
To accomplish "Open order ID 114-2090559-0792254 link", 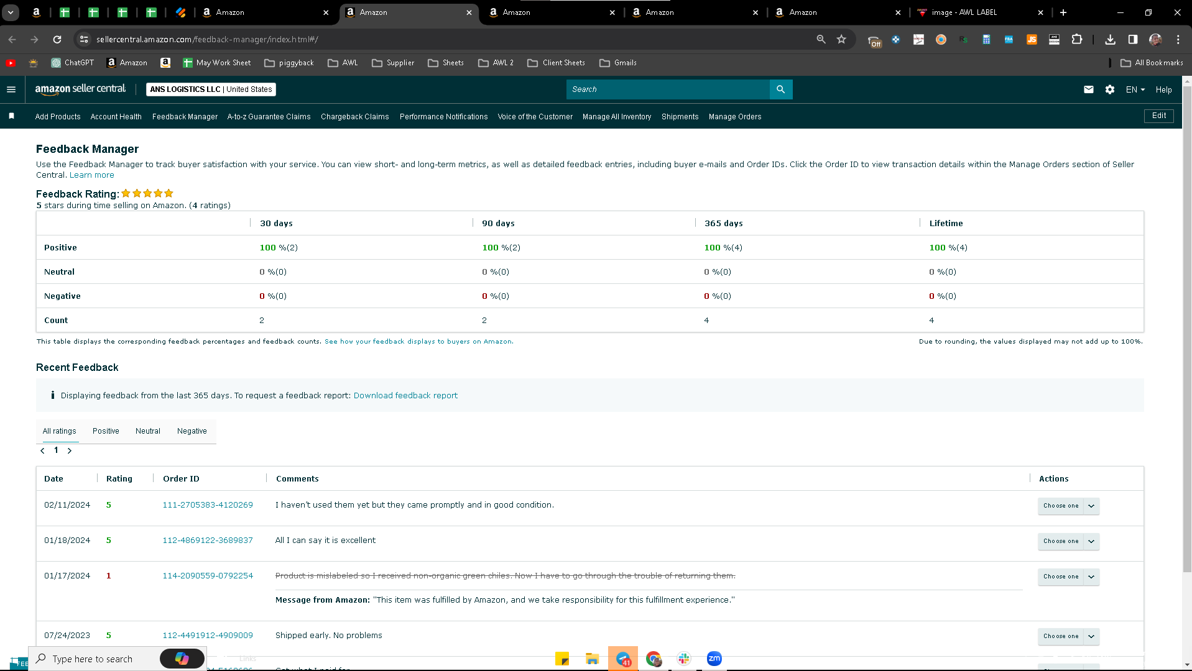I will pyautogui.click(x=208, y=576).
